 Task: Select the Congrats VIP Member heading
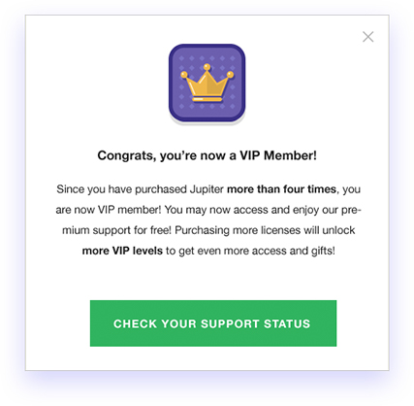pos(207,155)
